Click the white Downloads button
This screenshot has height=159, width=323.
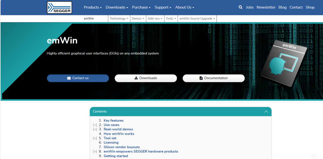146,78
